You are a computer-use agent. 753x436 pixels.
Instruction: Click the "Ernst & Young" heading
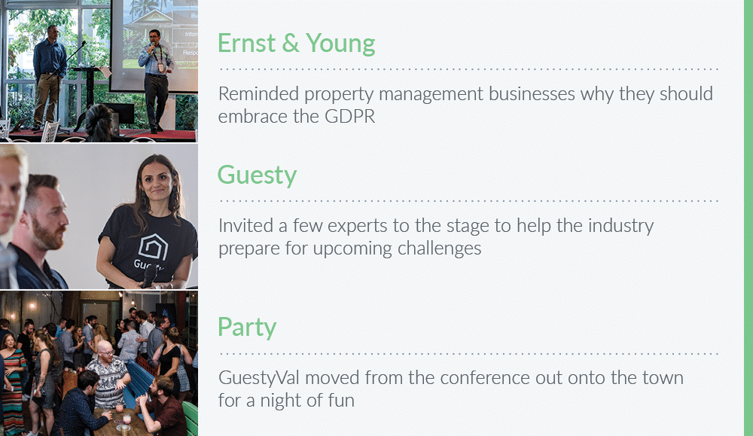click(296, 43)
